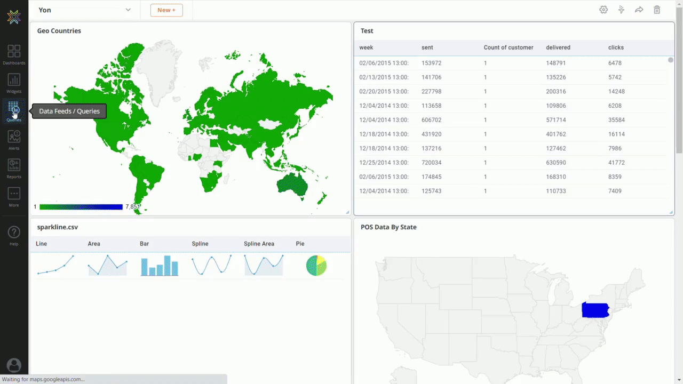Screen dimensions: 683x384
Task: Open user profile avatar icon
Action: pos(14,365)
